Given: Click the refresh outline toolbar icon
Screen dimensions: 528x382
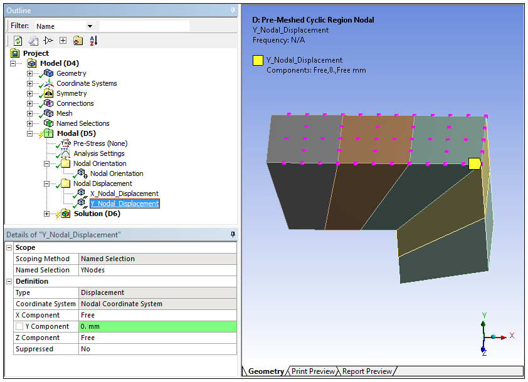Looking at the screenshot, I should tap(18, 41).
